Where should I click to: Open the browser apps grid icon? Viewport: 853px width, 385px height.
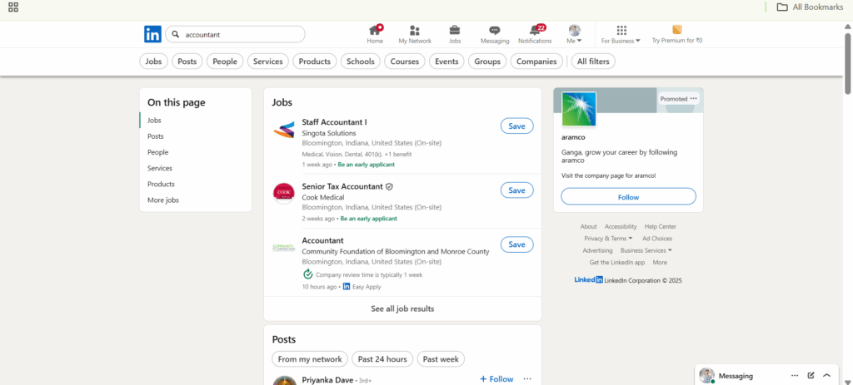tap(13, 7)
